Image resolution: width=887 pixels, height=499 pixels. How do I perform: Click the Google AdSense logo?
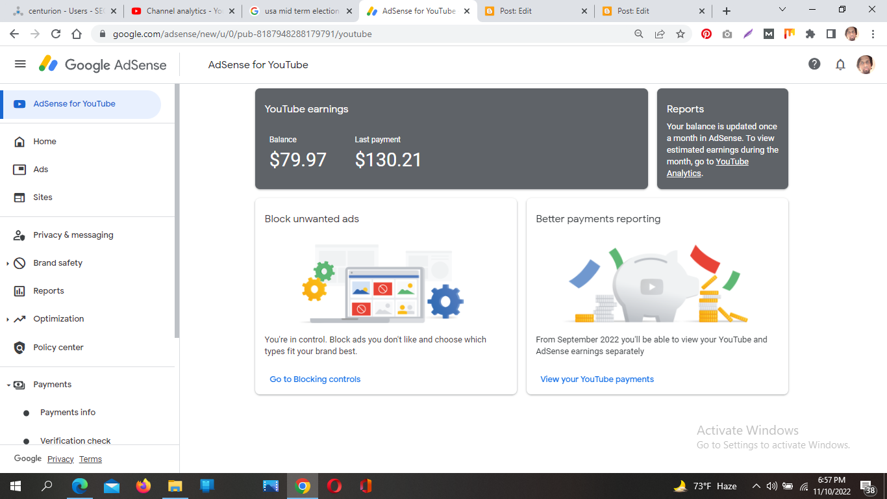103,64
